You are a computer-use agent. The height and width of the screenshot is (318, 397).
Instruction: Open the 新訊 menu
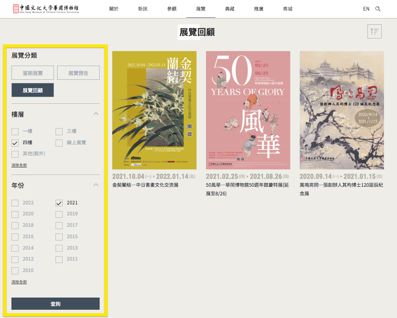pos(143,9)
